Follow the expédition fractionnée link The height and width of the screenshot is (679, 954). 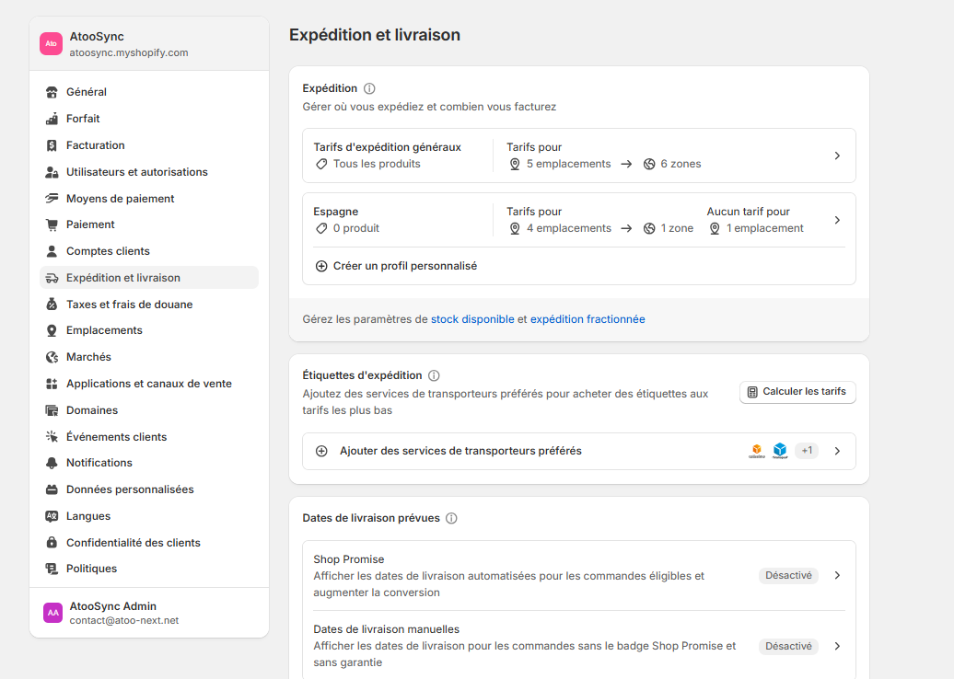(588, 319)
